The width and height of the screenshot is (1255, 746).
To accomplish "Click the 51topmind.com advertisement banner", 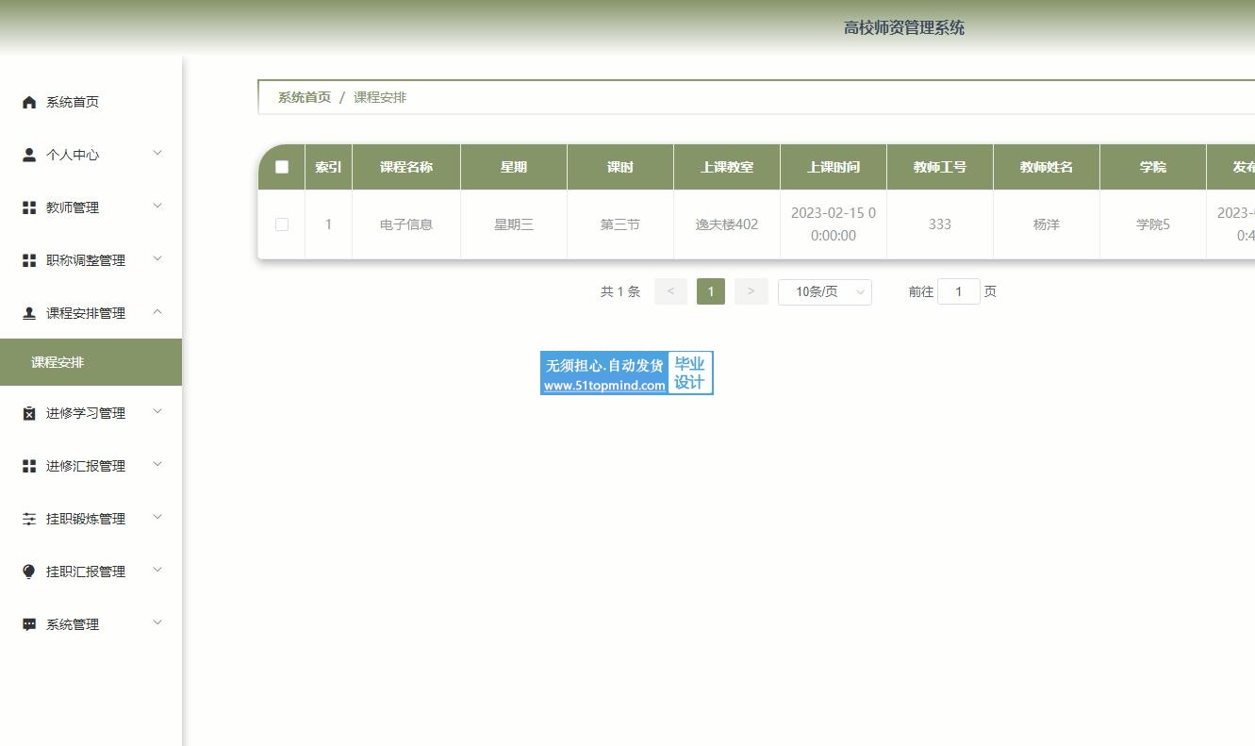I will (626, 373).
